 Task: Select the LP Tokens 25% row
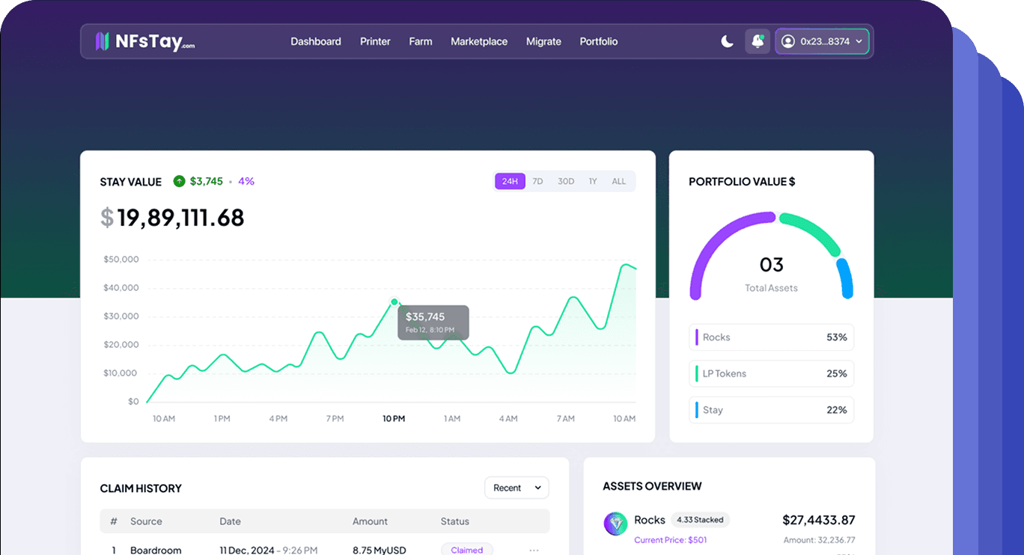click(x=771, y=373)
